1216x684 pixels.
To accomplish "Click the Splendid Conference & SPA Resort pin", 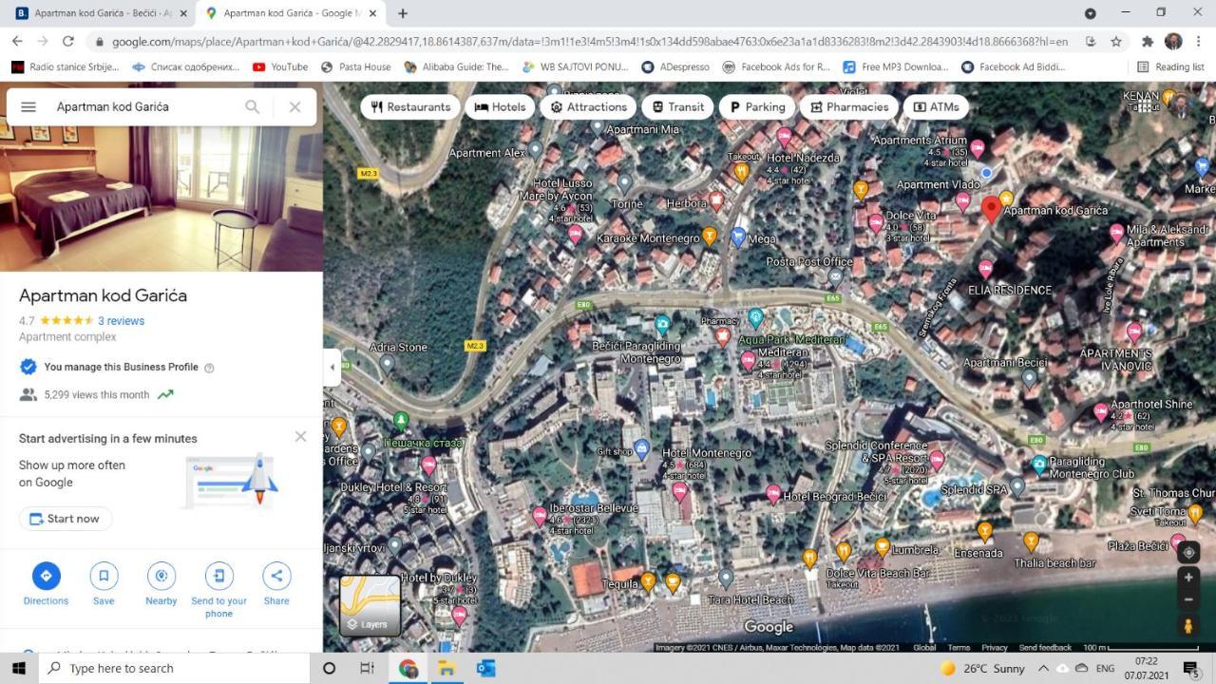I will coord(937,461).
